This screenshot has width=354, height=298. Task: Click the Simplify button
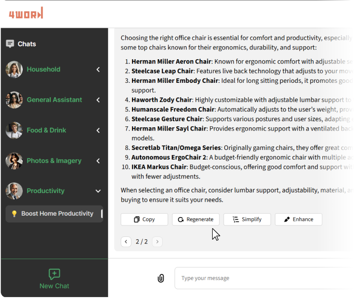click(x=247, y=219)
